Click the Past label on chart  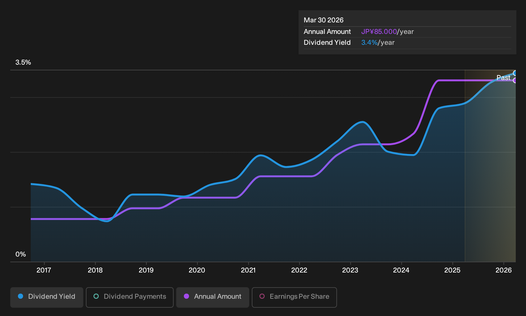pos(503,78)
